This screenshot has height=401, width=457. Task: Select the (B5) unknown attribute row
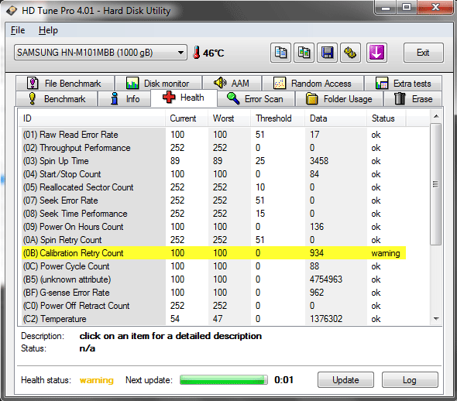point(214,279)
